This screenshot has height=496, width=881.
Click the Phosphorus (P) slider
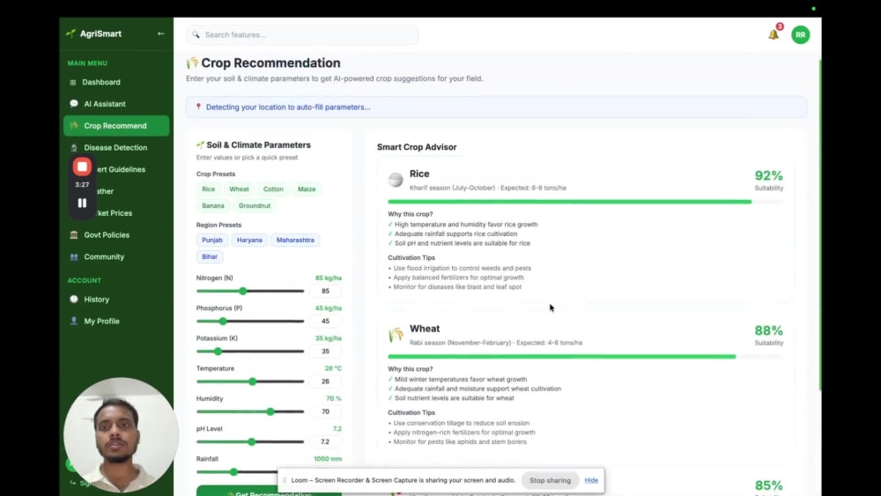point(250,322)
